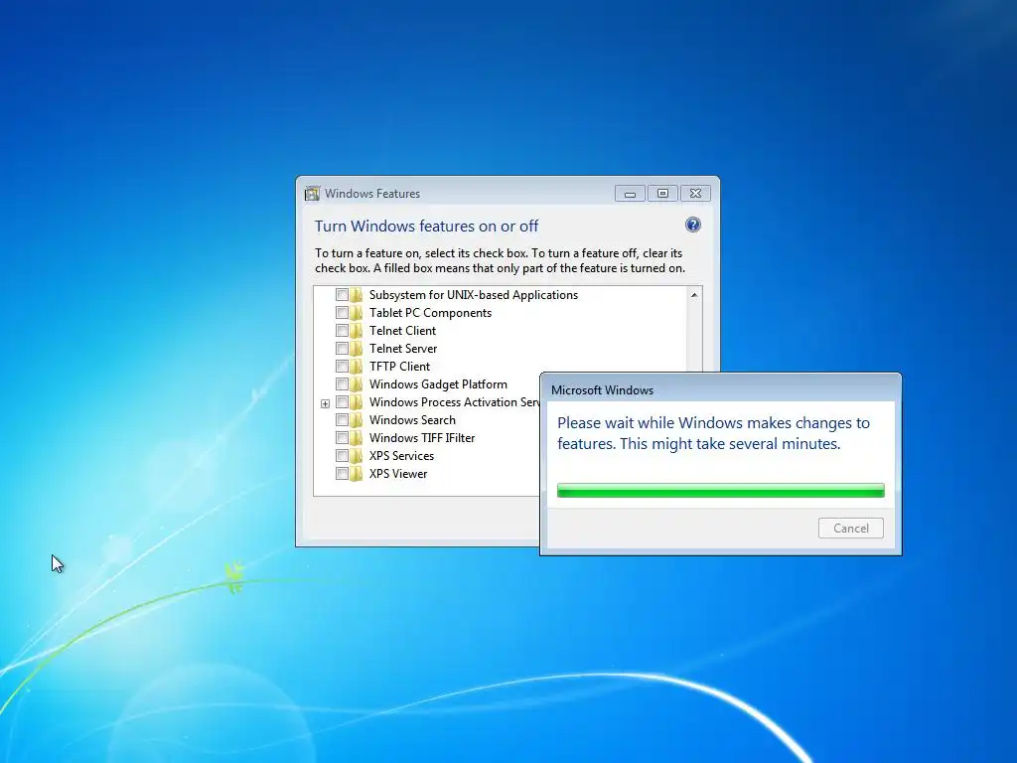This screenshot has height=763, width=1017.
Task: Click folder icon beside XPS Viewer
Action: tap(357, 474)
